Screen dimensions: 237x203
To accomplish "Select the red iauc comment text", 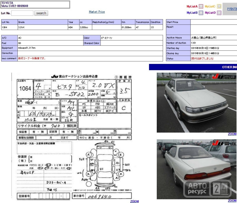I will click(x=32, y=58).
